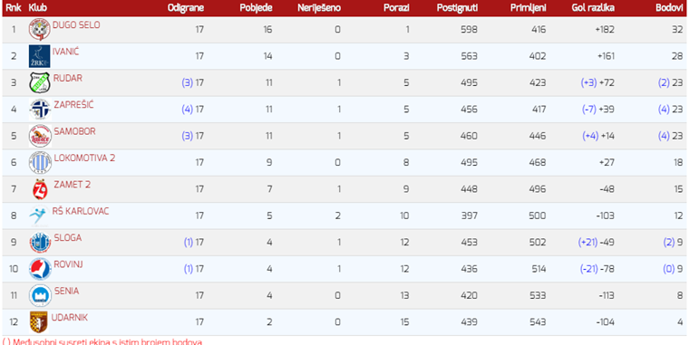This screenshot has height=345, width=689.
Task: Click the Sloga round club crest
Action: pos(40,243)
